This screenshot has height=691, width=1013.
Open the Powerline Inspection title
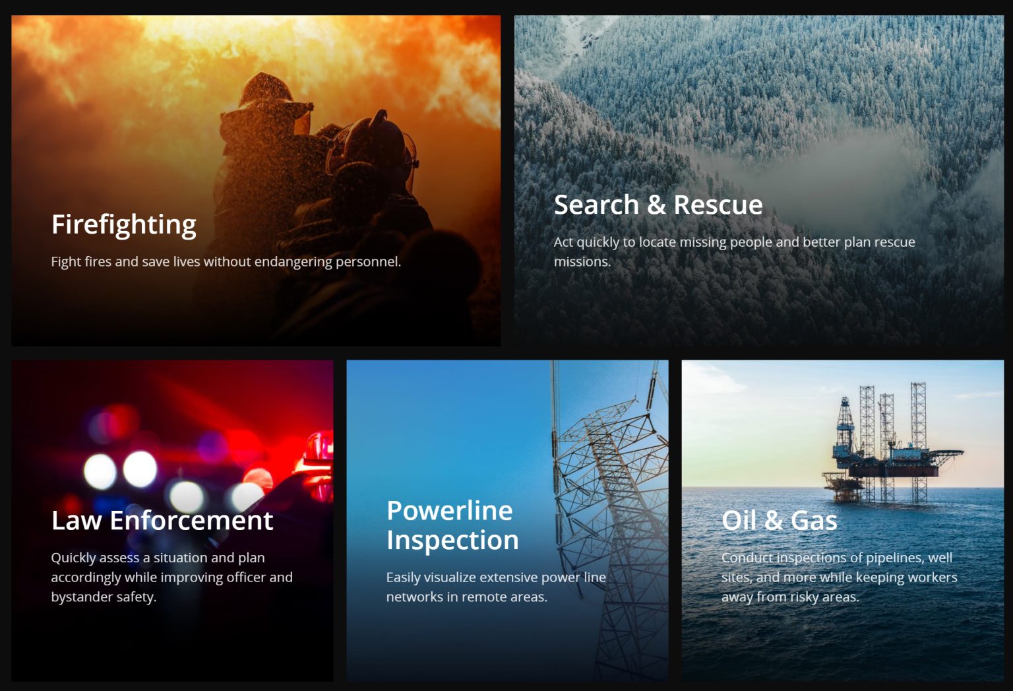pyautogui.click(x=452, y=525)
